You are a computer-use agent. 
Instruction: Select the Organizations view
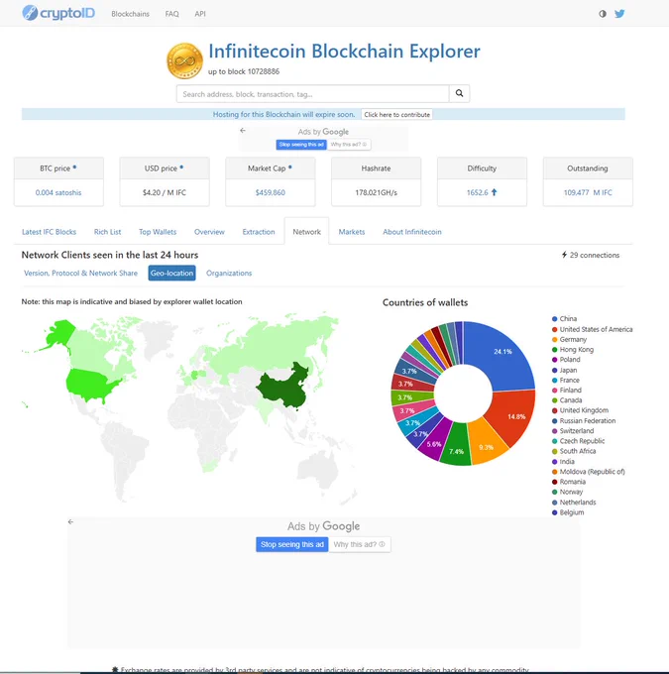[229, 273]
